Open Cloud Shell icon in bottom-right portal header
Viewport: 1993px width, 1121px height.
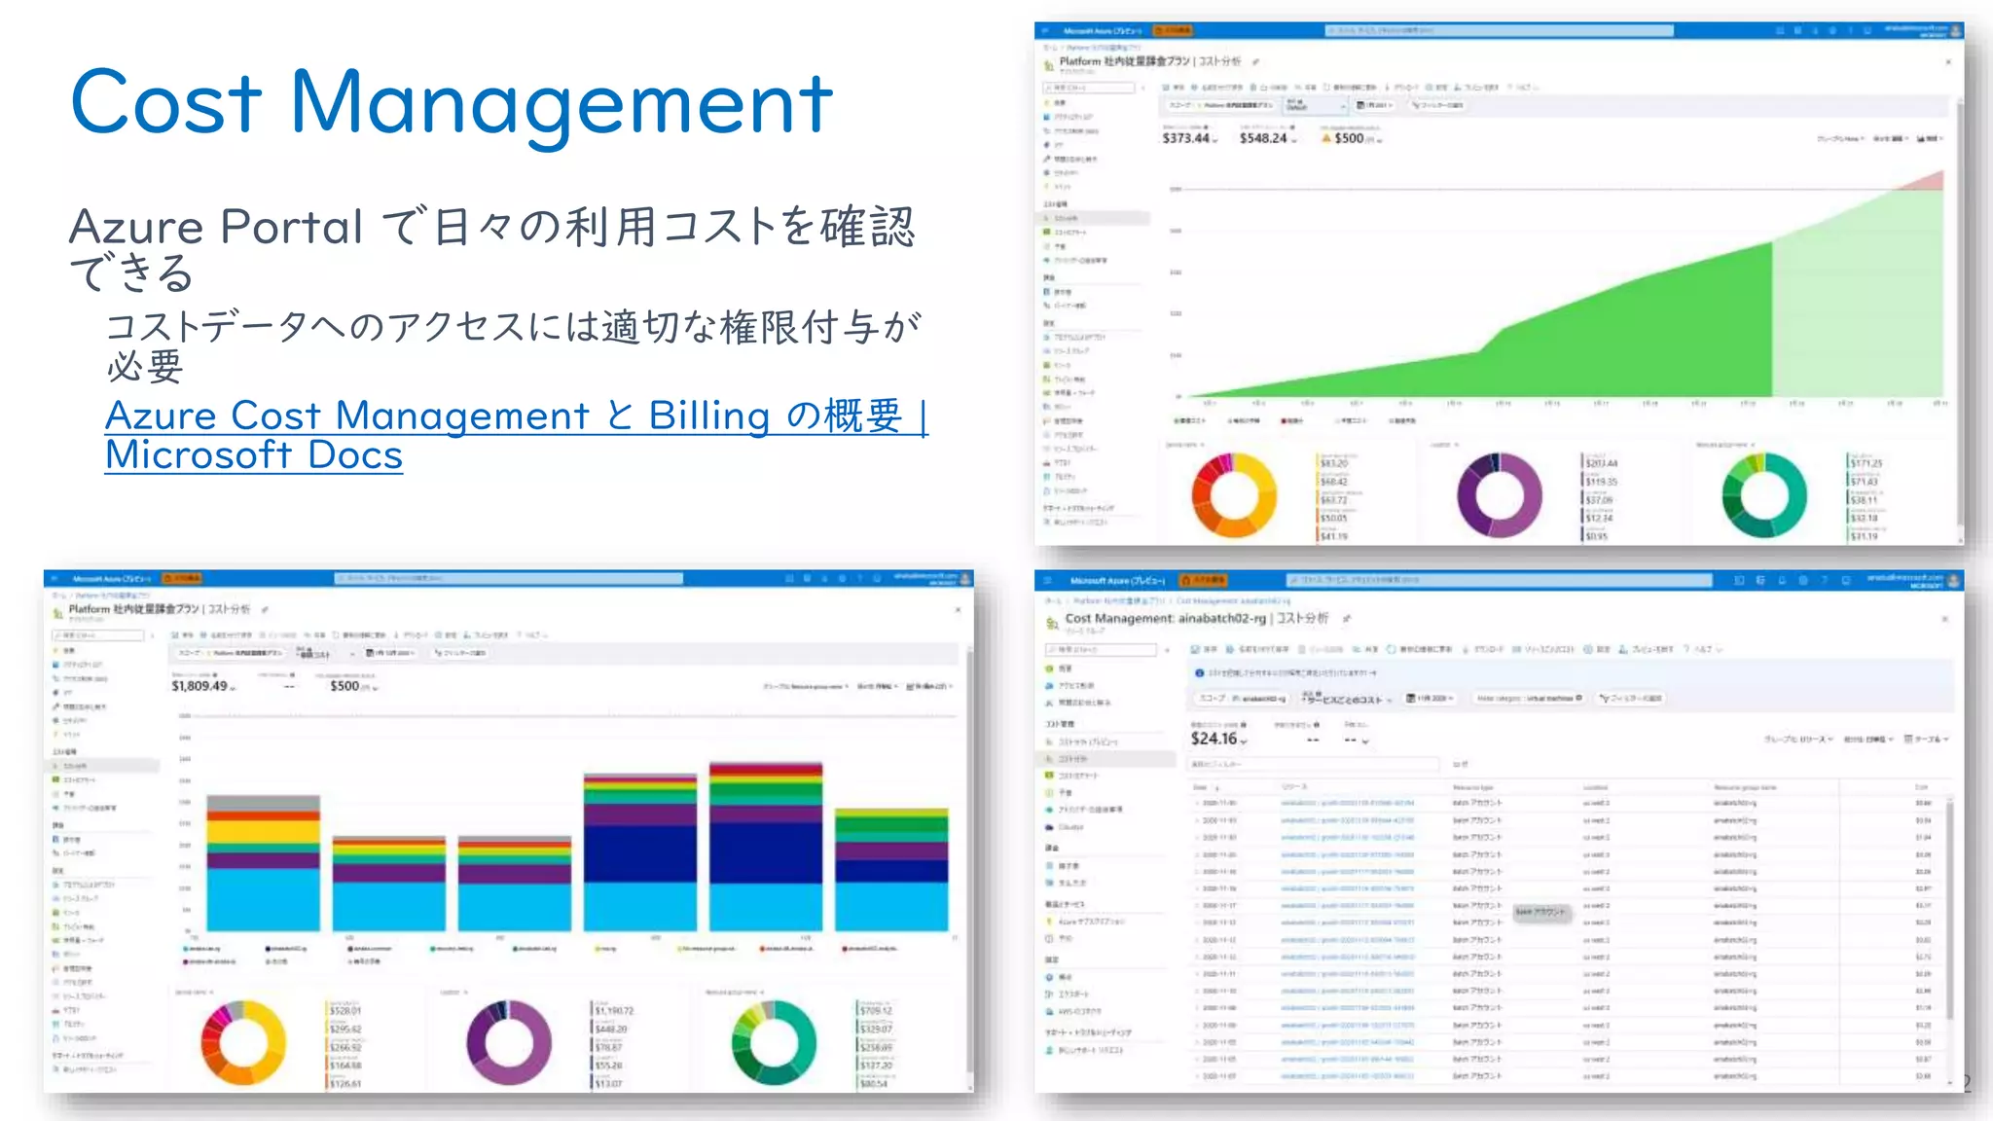tap(1739, 580)
